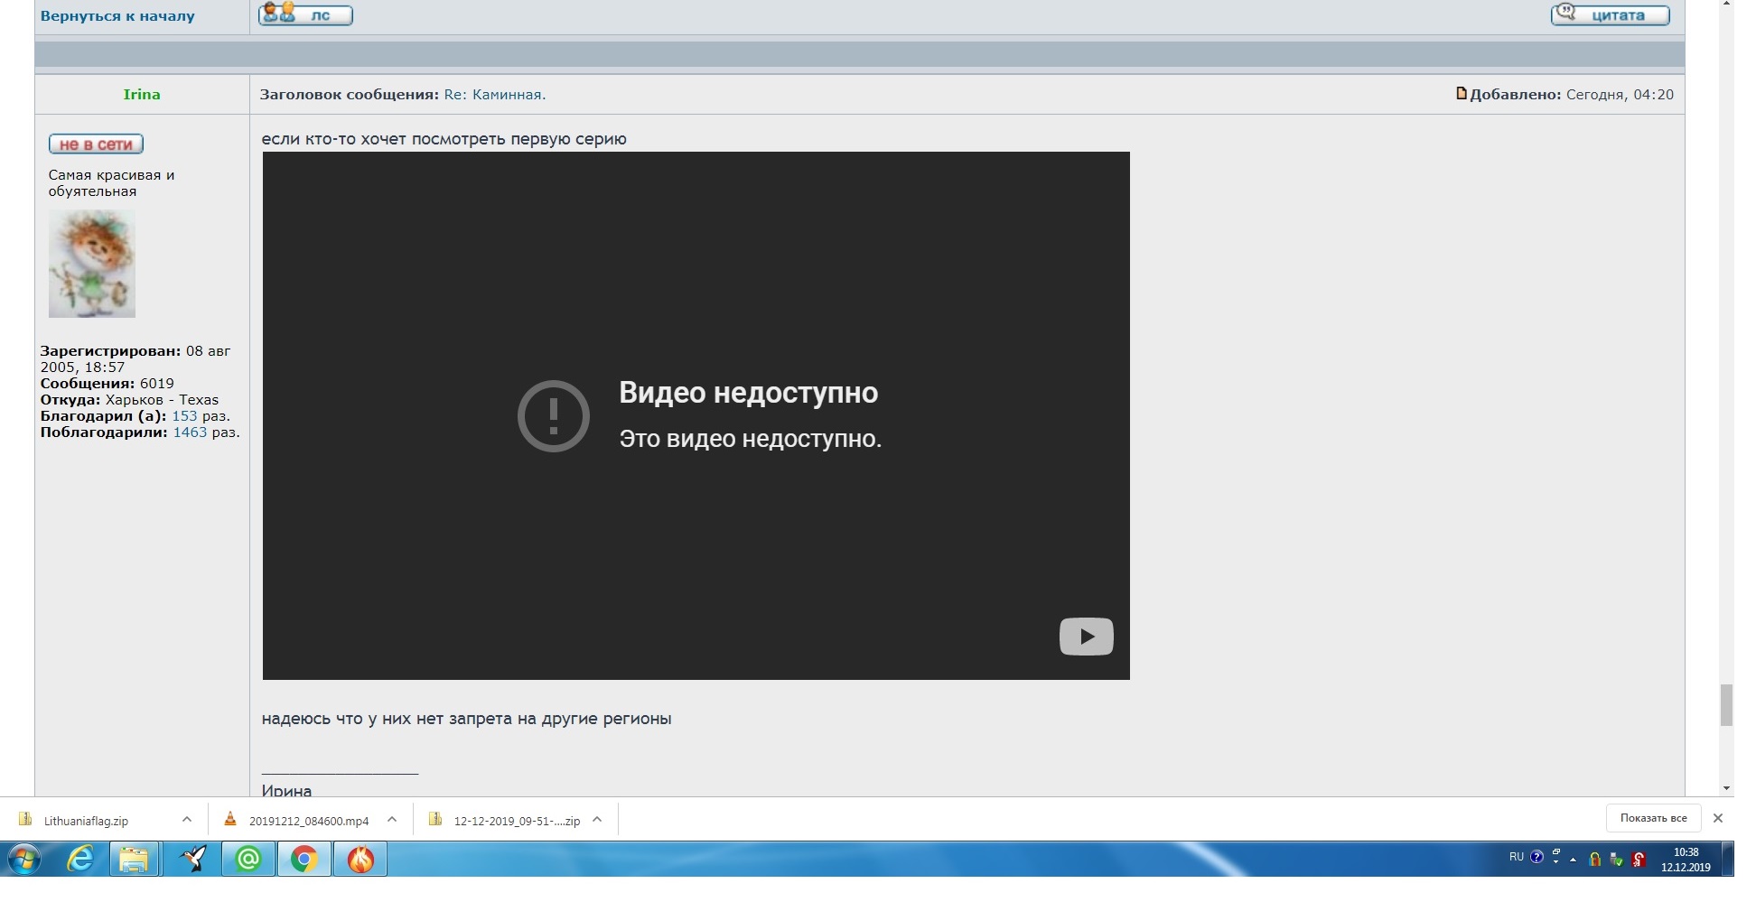Expand options for 20191212_084600.mp4 download

click(392, 820)
